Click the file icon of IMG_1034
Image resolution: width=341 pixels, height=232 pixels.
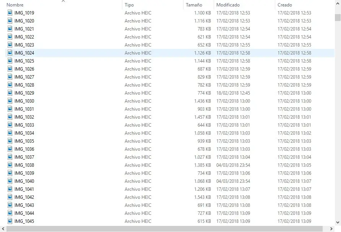click(10, 133)
